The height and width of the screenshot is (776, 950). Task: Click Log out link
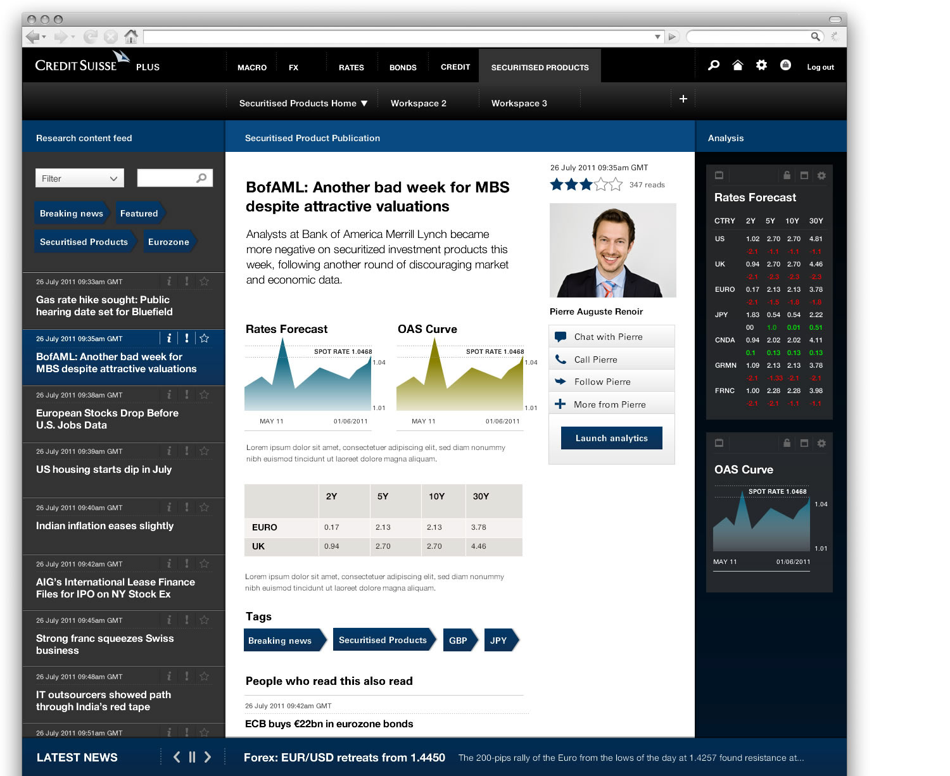pos(820,67)
